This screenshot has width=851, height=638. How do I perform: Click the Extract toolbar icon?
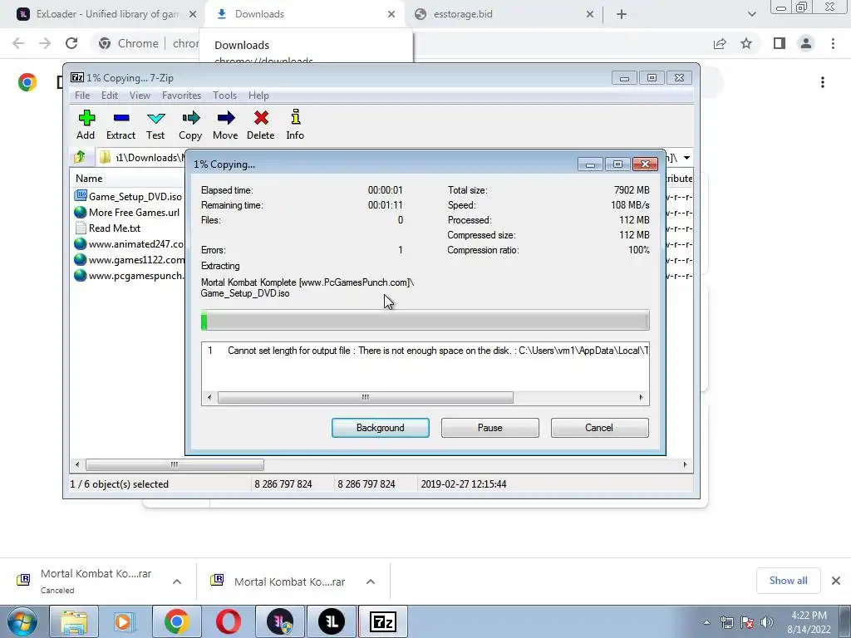point(121,125)
